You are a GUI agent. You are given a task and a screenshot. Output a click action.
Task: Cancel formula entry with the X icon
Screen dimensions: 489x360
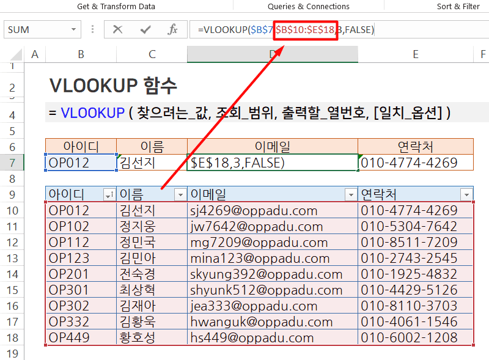[117, 29]
